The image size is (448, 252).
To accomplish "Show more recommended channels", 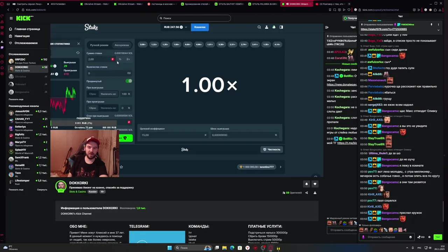I will [16, 190].
